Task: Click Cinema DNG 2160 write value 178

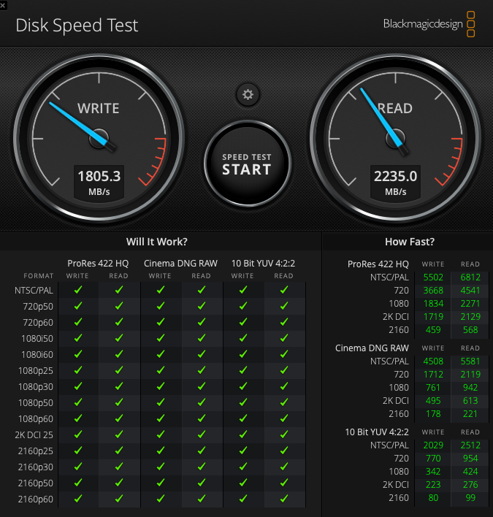Action: click(433, 414)
